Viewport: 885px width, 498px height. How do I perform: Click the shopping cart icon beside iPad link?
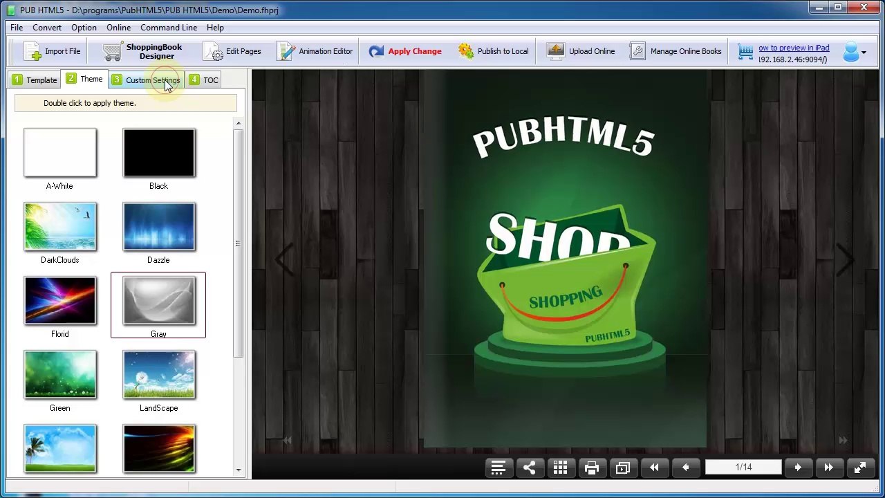click(745, 52)
